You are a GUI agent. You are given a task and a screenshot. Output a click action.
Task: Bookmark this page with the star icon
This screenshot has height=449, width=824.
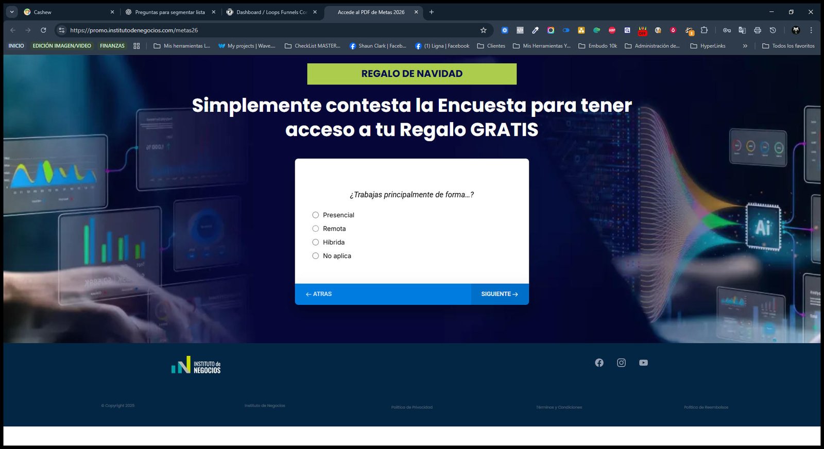[483, 30]
